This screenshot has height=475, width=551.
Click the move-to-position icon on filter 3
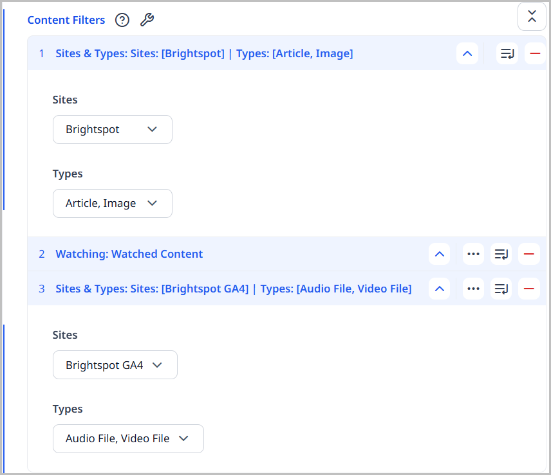[x=501, y=289]
